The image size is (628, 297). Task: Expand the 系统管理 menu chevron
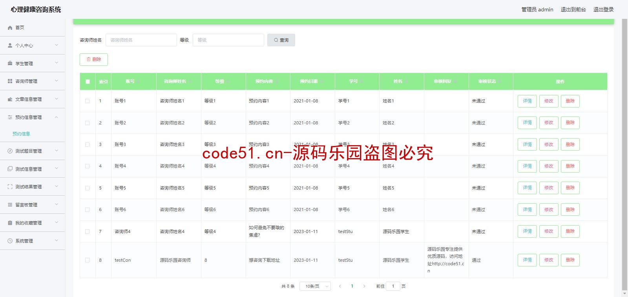[x=57, y=241]
